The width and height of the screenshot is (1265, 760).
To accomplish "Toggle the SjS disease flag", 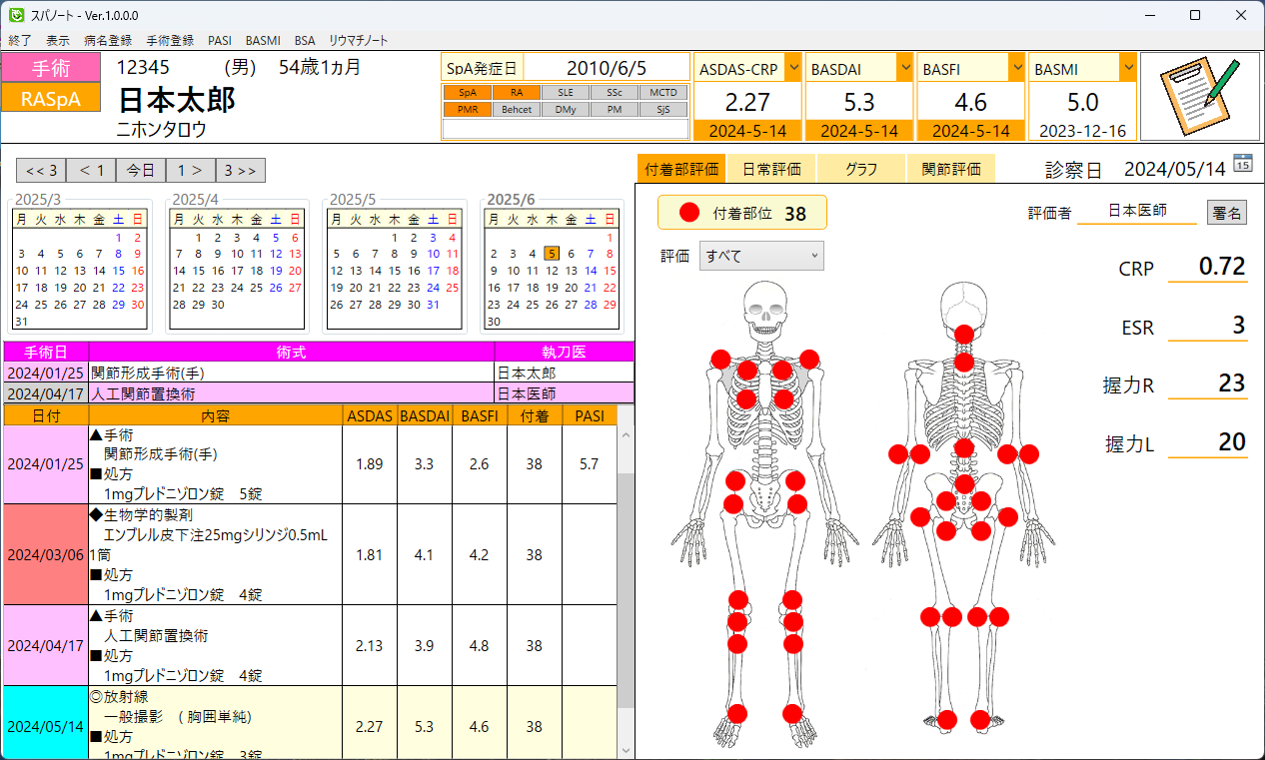I will (x=662, y=110).
